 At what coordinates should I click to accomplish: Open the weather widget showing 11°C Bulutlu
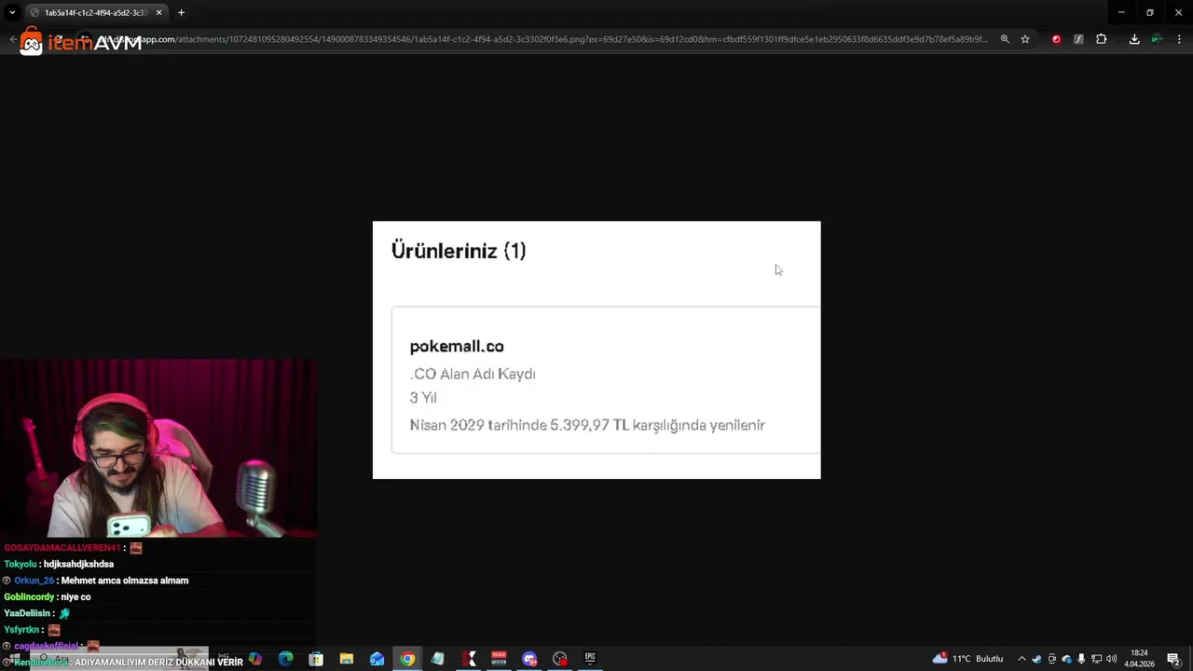967,659
